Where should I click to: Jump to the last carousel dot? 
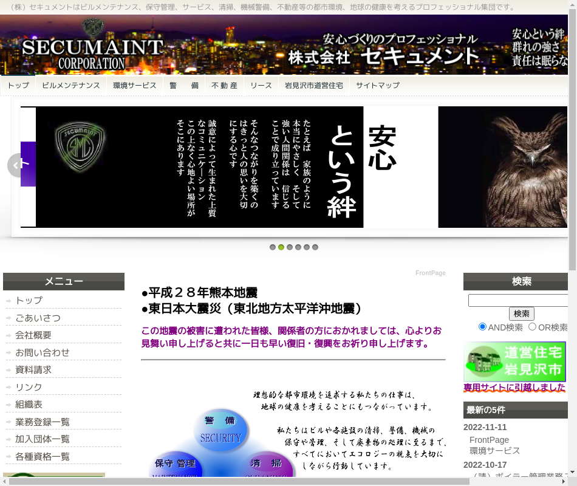click(315, 247)
